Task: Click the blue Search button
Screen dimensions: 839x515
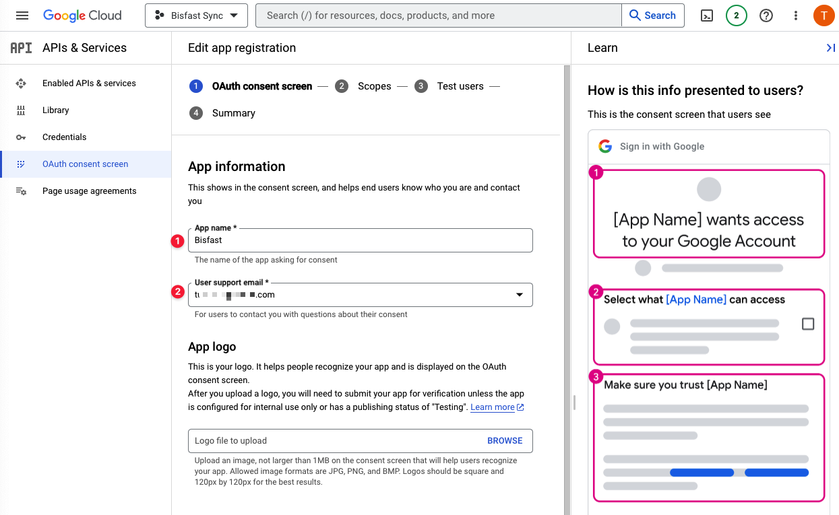Action: coord(652,15)
